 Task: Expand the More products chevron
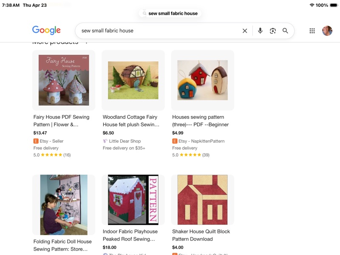click(86, 42)
